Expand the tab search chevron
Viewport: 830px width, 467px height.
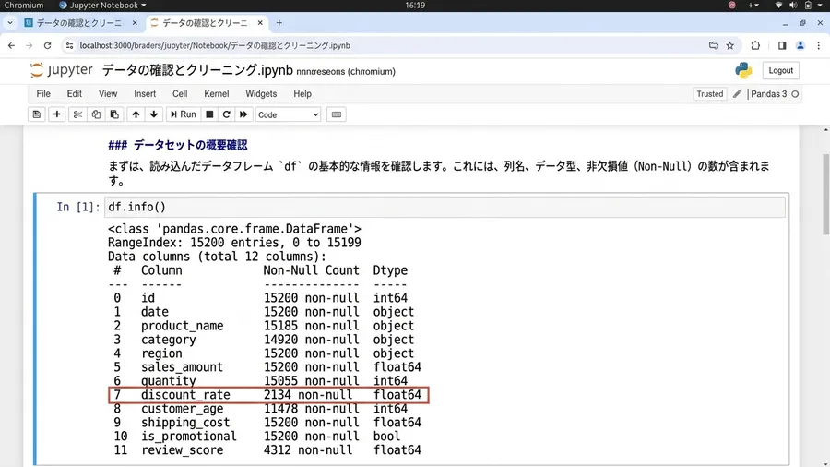(x=9, y=23)
